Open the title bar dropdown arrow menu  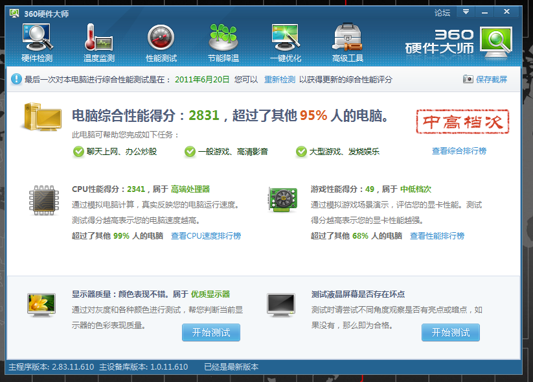pyautogui.click(x=466, y=12)
